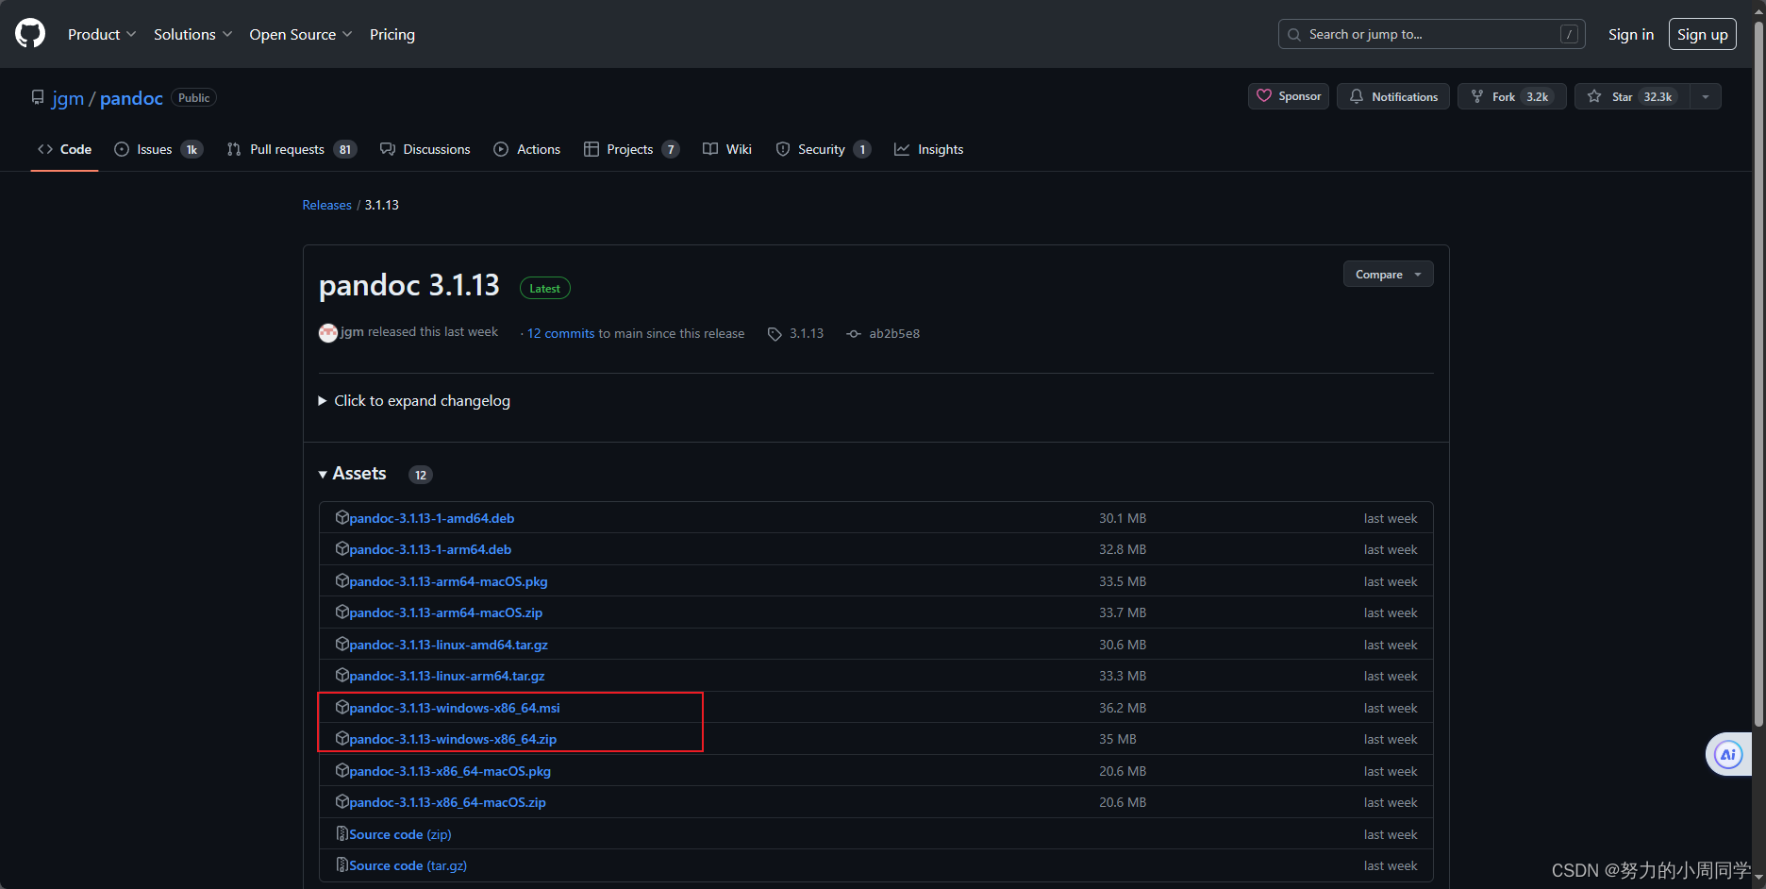
Task: Switch to the Security tab
Action: [x=823, y=149]
